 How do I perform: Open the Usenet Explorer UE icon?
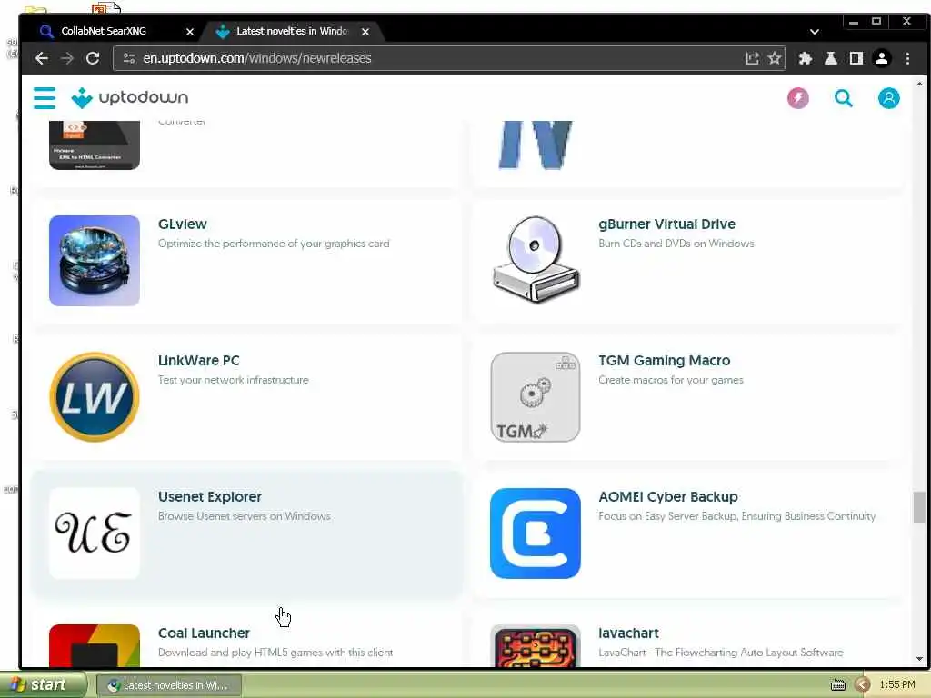click(x=95, y=533)
